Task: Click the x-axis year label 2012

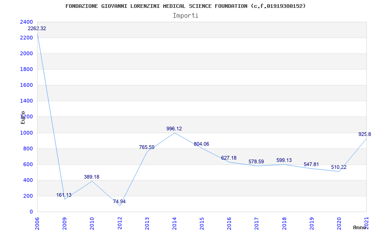Action: pyautogui.click(x=120, y=223)
